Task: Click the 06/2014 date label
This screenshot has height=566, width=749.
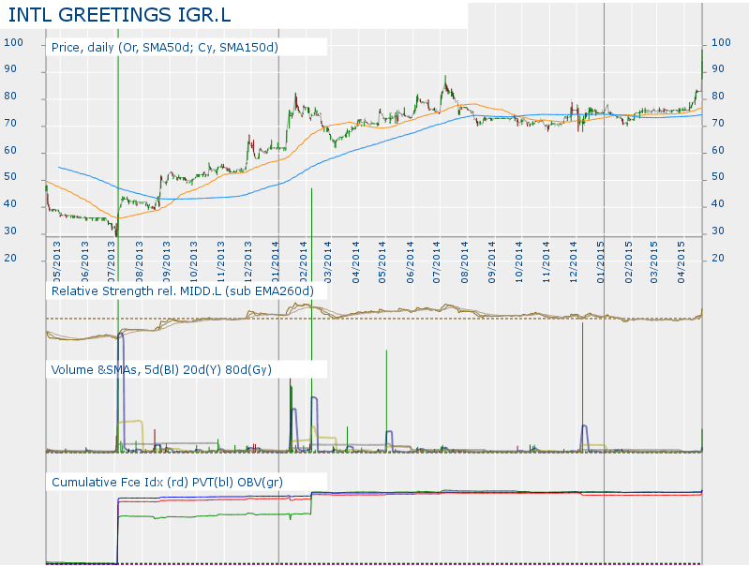Action: click(x=410, y=262)
